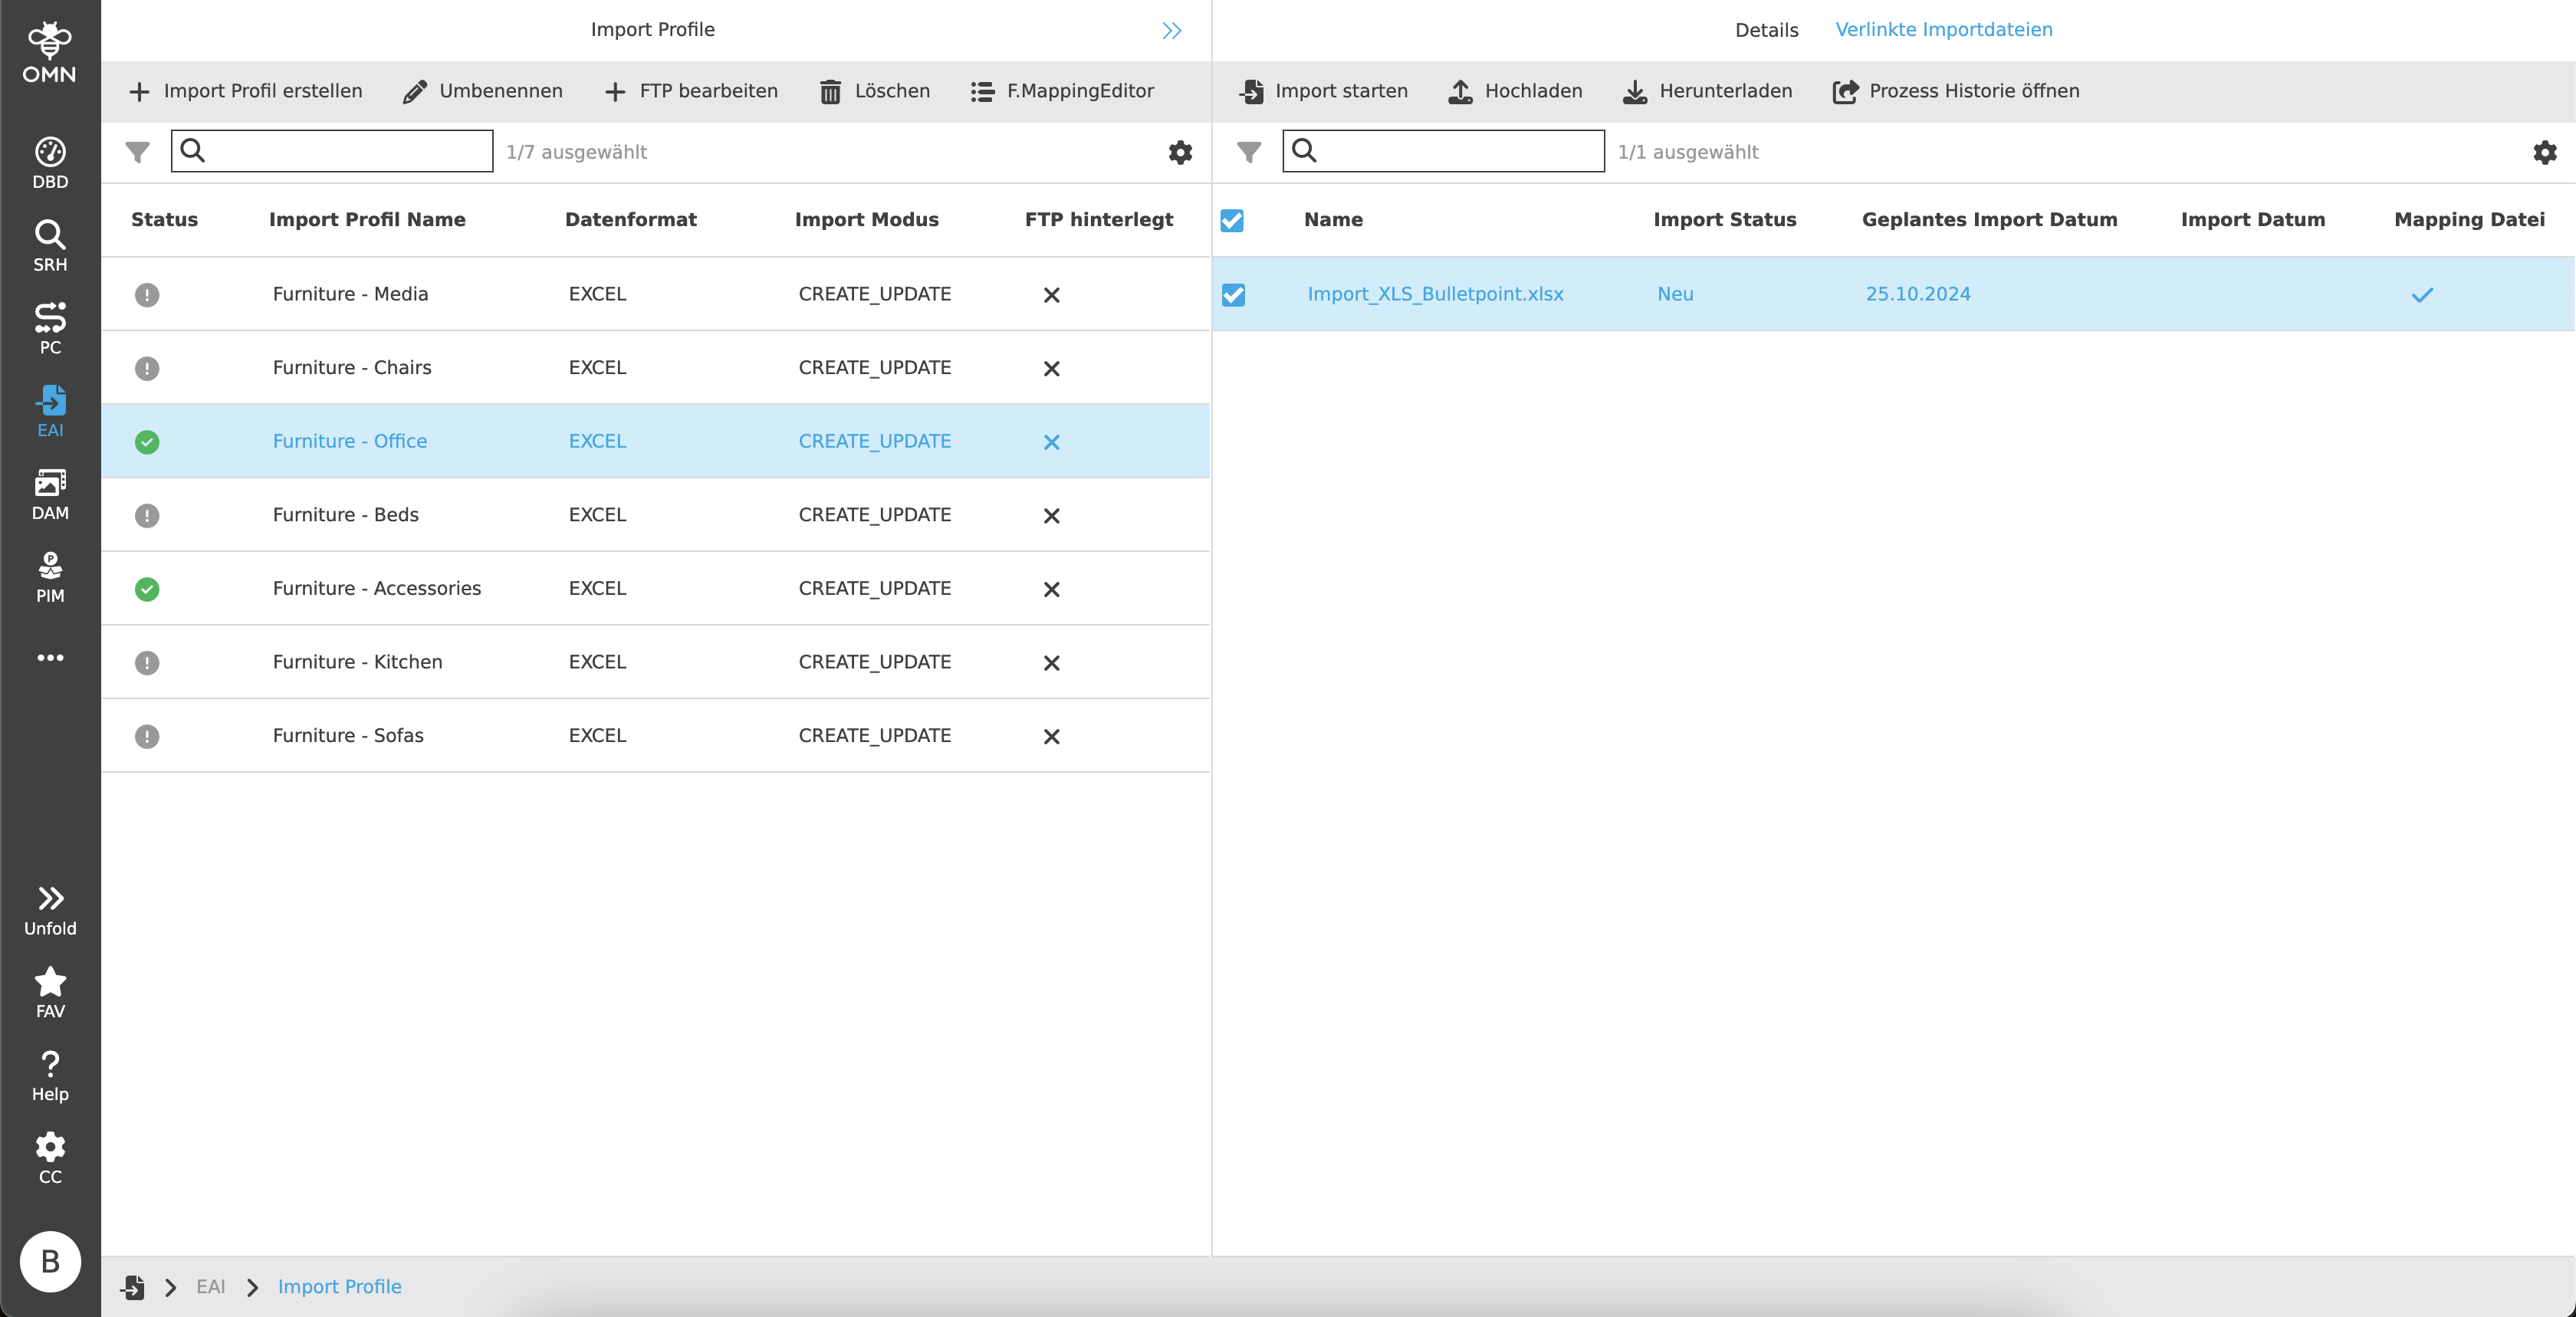Switch to the Details tab

[1766, 29]
